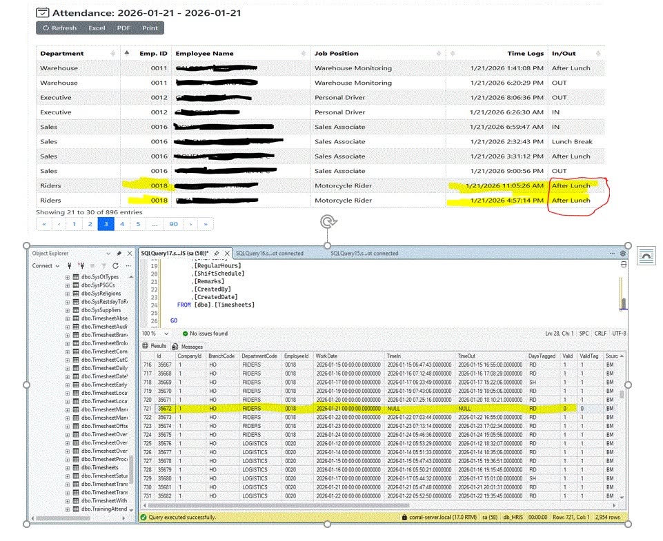Open the tab well settings gear icon
Image resolution: width=663 pixels, height=541 pixels.
623,254
